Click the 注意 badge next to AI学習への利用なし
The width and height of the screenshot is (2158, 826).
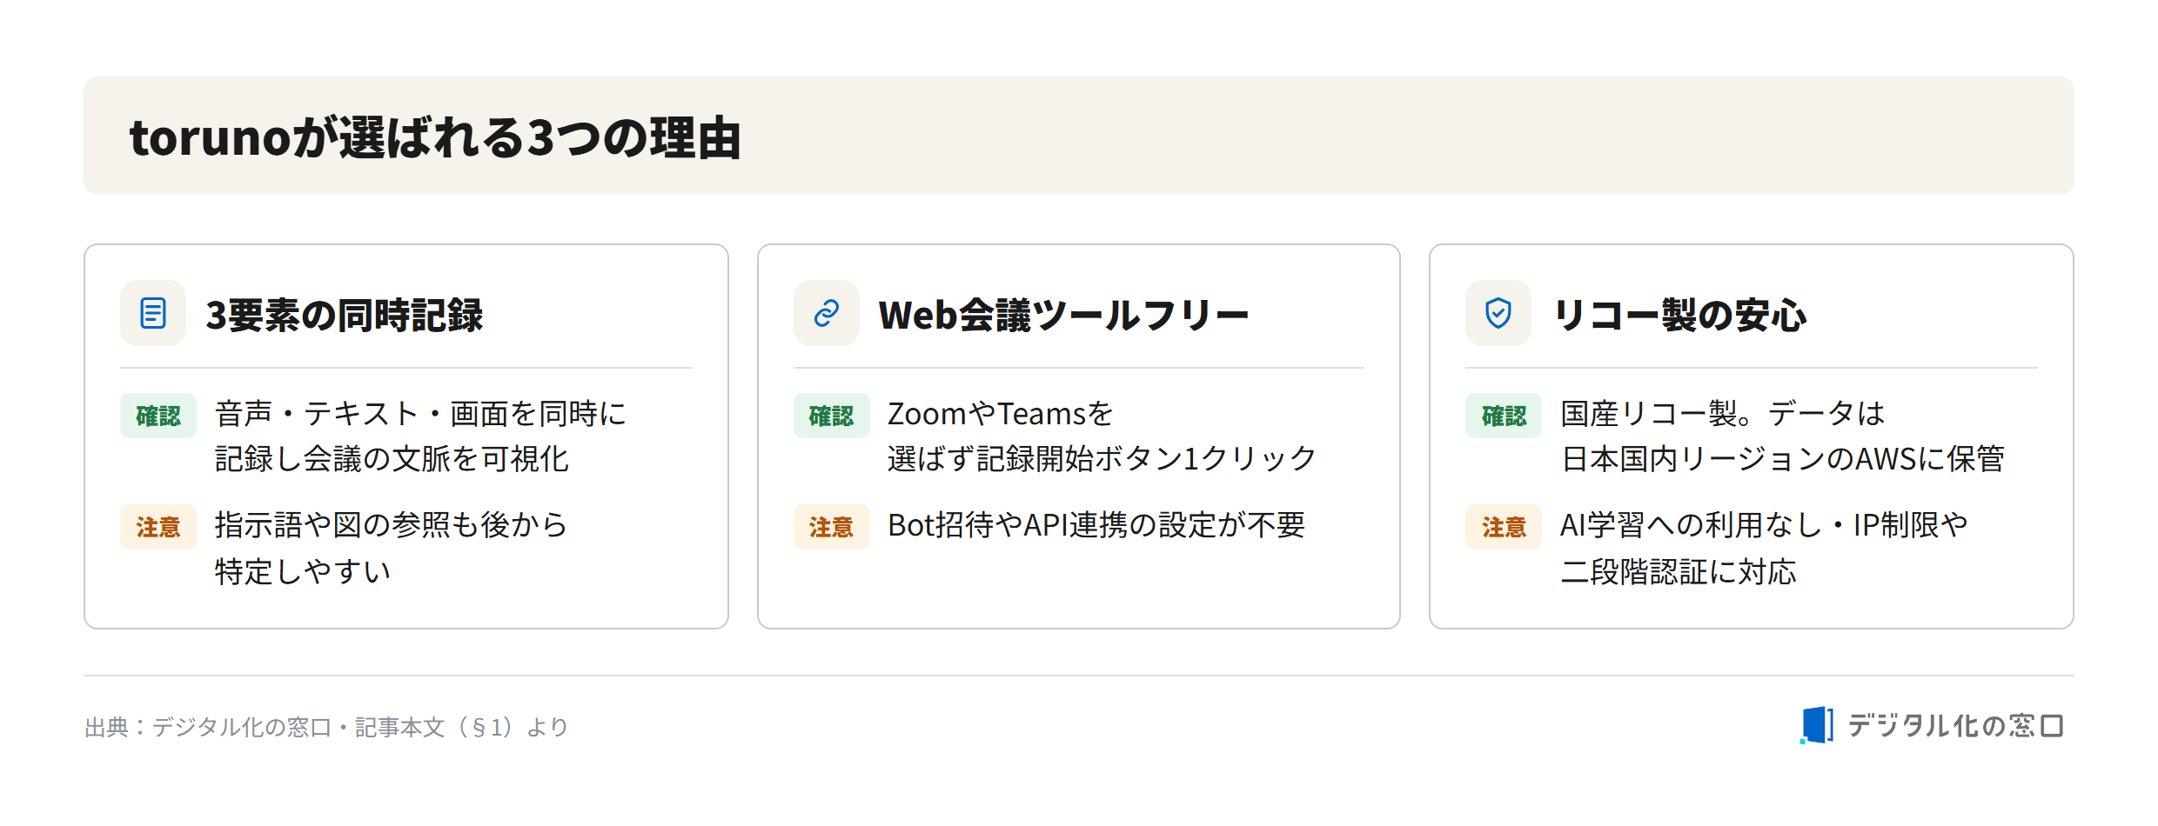(x=1504, y=527)
